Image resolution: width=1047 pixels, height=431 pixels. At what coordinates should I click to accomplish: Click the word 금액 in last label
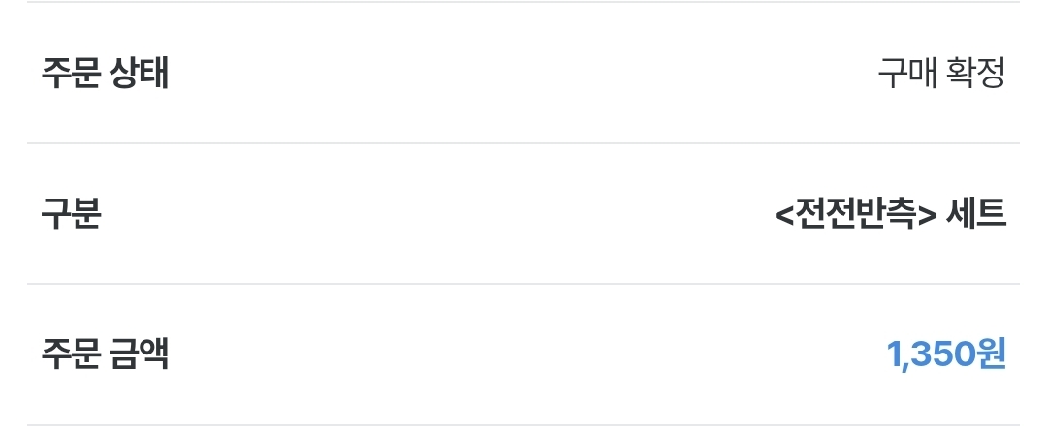click(x=139, y=354)
